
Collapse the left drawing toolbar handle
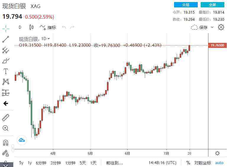pyautogui.click(x=13, y=148)
